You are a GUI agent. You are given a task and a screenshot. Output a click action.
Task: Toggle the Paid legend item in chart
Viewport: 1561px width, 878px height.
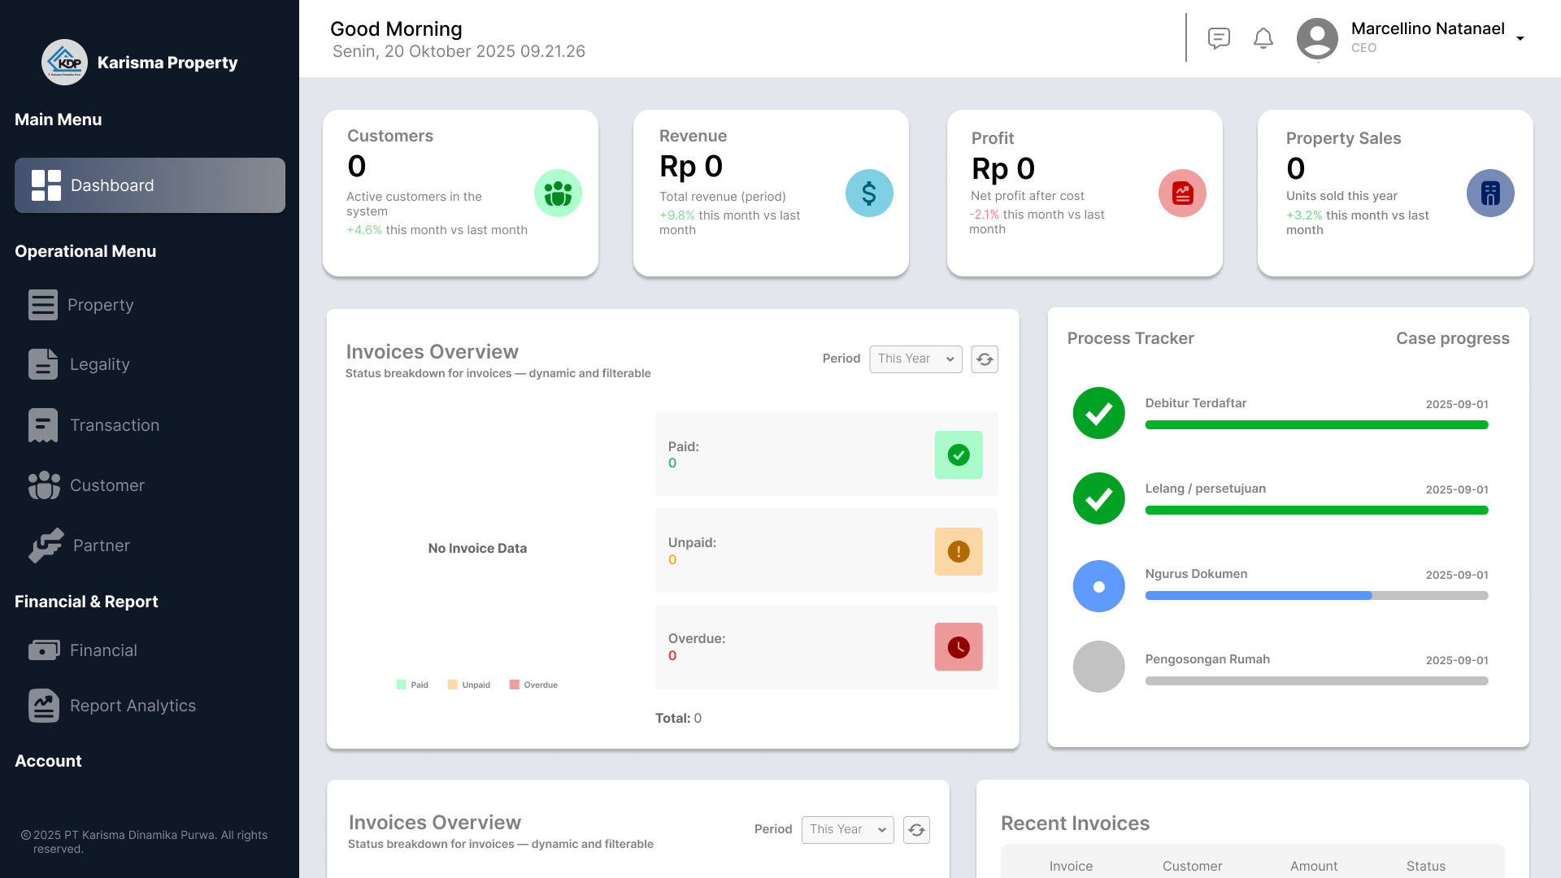tap(412, 685)
